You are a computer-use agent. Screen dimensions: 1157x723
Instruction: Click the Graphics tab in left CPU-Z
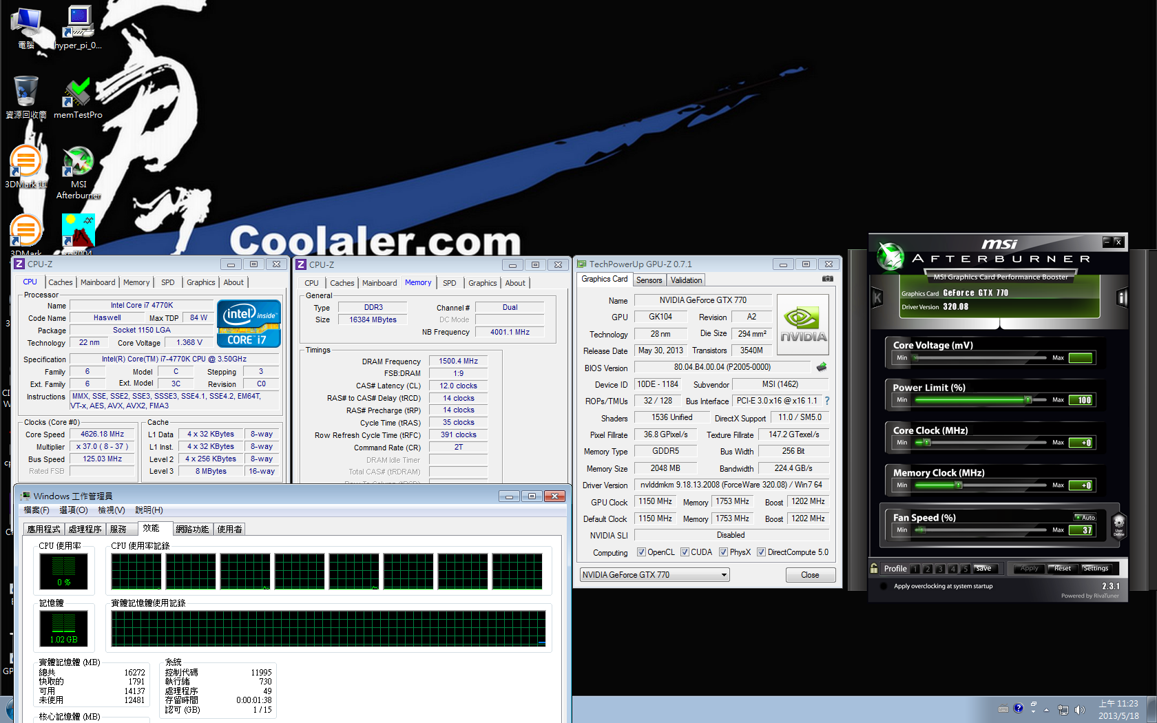point(201,282)
